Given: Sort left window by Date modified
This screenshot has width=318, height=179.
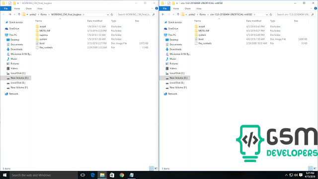Looking at the screenshot, I should click(x=95, y=21).
